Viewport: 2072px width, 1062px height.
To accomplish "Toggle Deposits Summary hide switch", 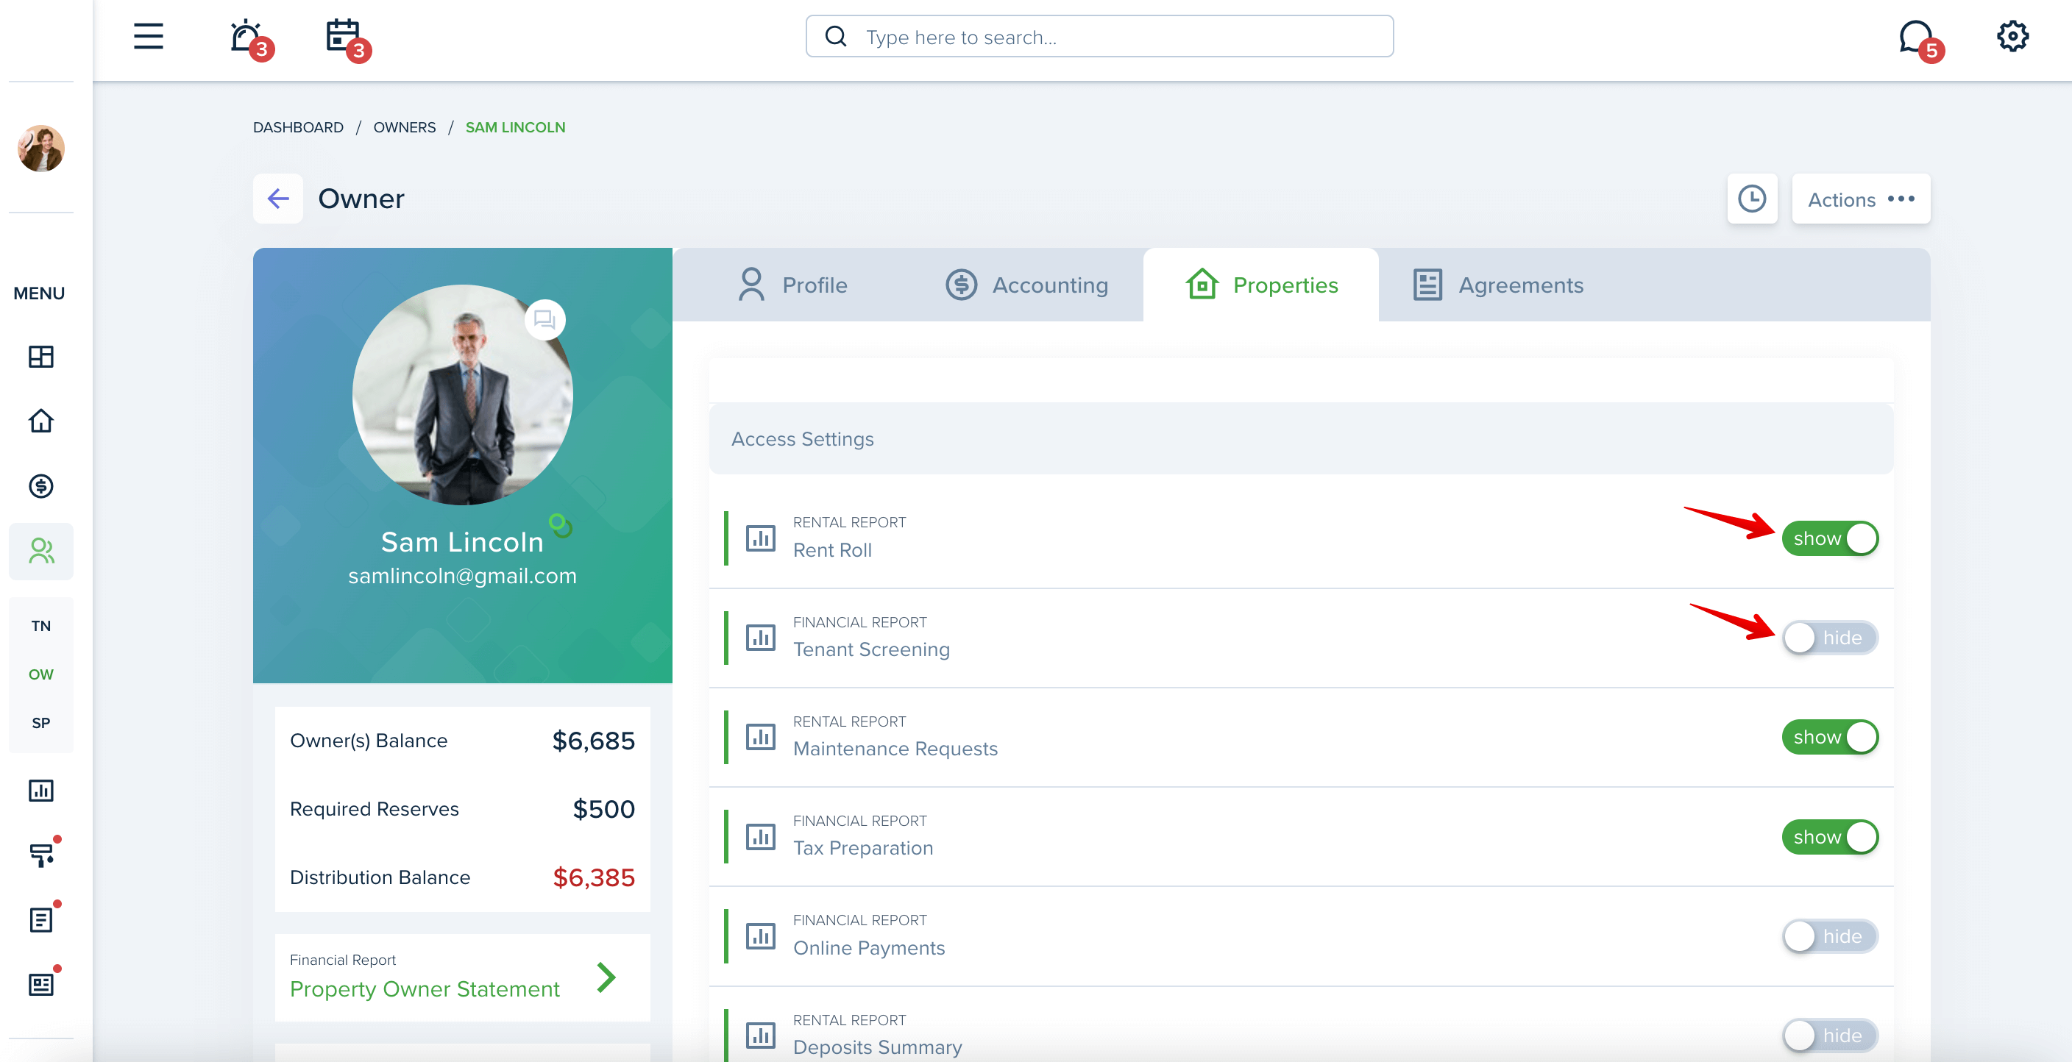I will [1829, 1036].
